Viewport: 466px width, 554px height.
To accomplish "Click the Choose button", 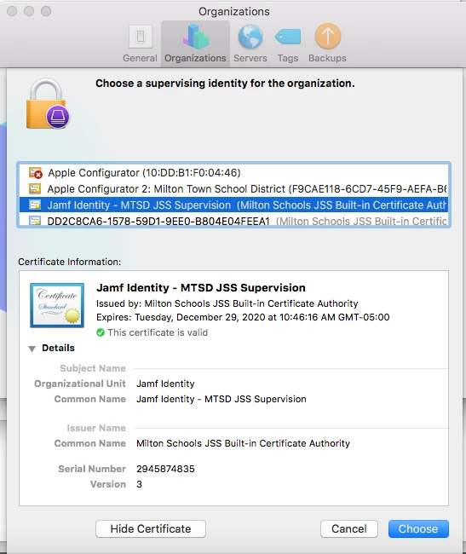I will 418,528.
